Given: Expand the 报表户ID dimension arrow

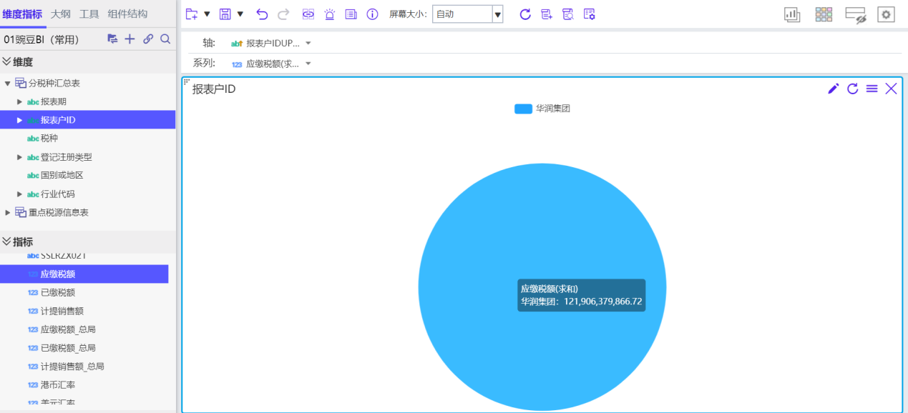Looking at the screenshot, I should [x=20, y=120].
